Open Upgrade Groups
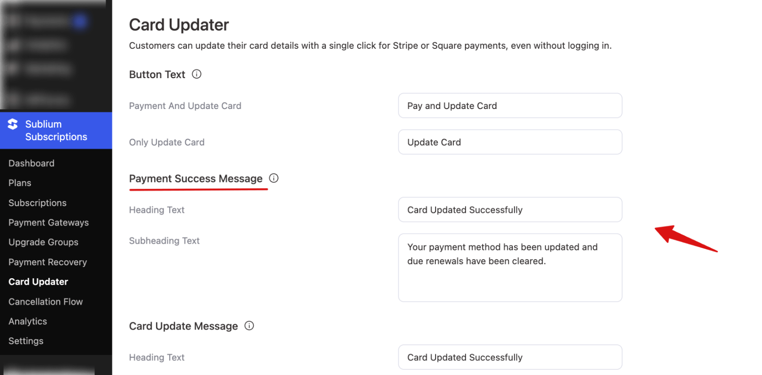This screenshot has height=375, width=762. (x=43, y=242)
